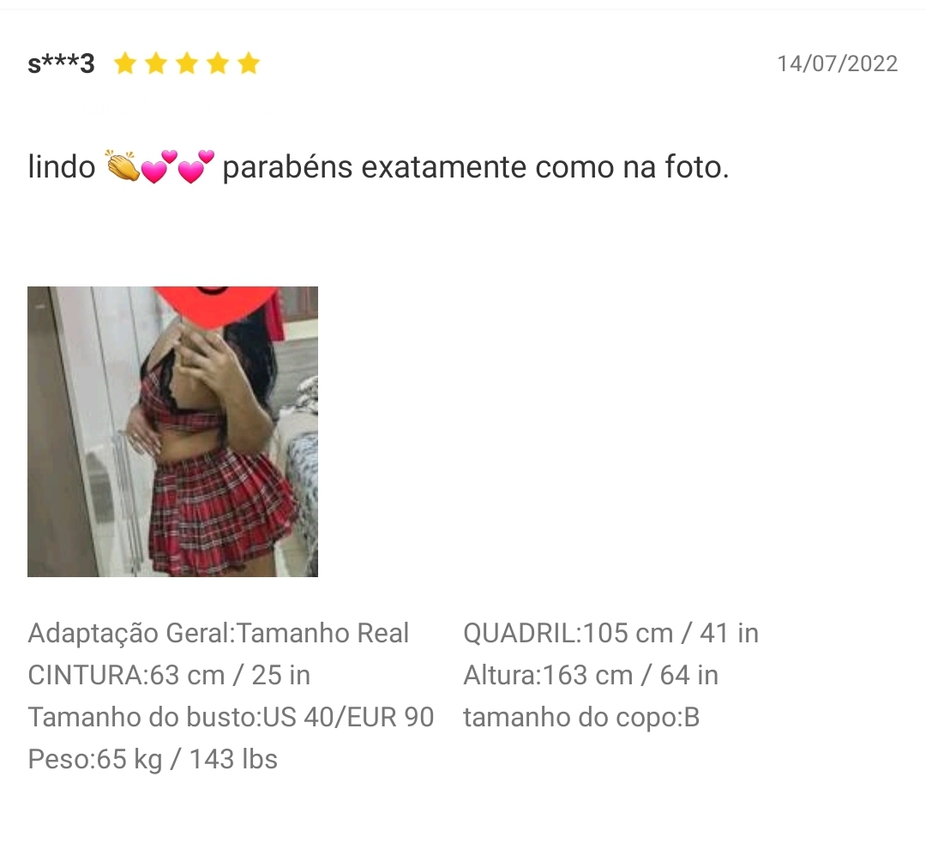Click the review date 14/07/2022
Image resolution: width=926 pixels, height=861 pixels.
(837, 63)
